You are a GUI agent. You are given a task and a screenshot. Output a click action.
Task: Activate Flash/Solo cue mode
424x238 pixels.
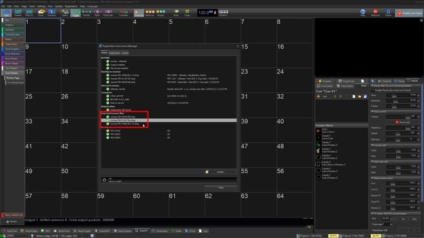108,13
